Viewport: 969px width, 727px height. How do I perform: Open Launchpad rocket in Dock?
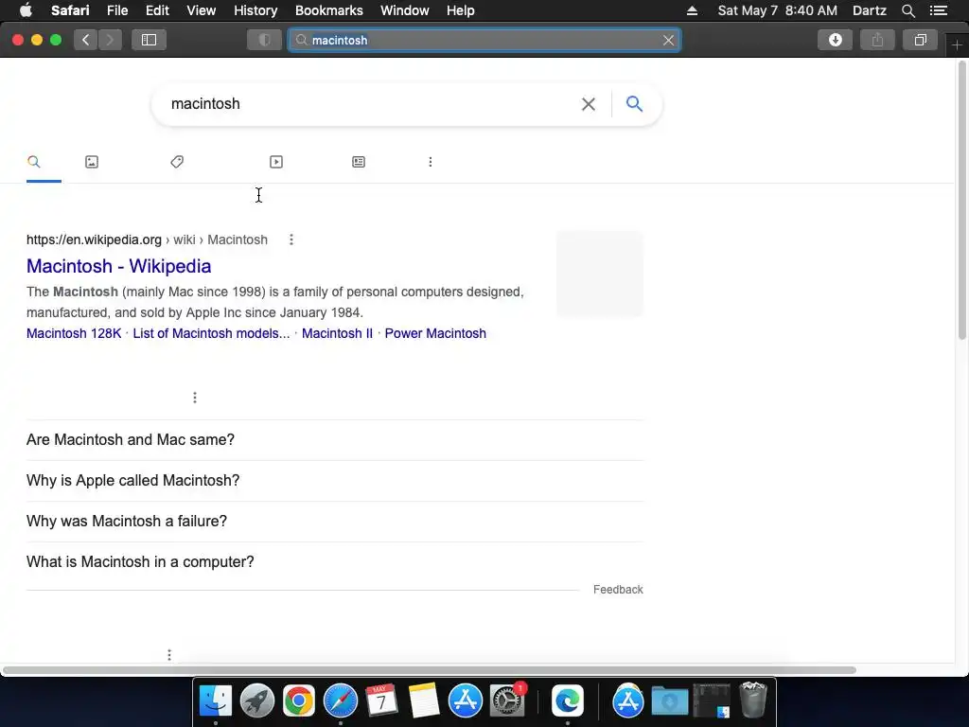[x=257, y=700]
